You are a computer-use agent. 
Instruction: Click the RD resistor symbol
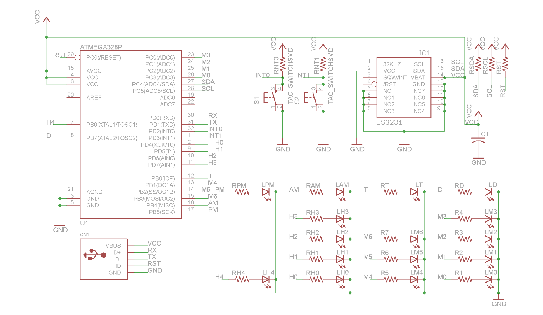click(465, 192)
